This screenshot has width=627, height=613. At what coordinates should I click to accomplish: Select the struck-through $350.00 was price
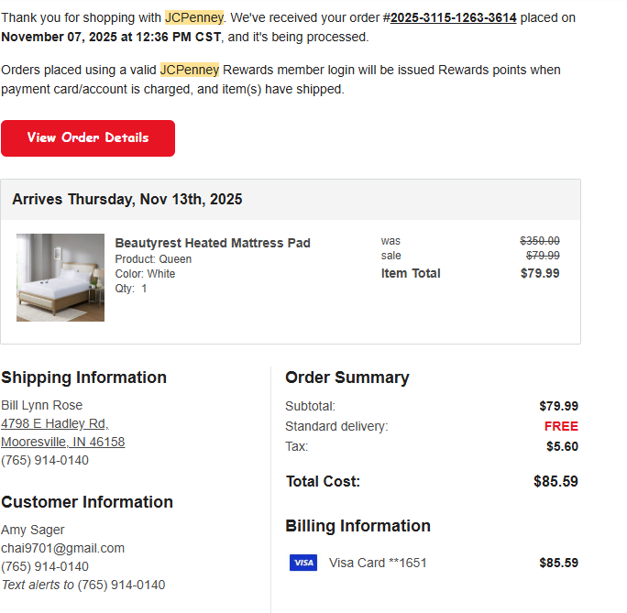pos(539,241)
